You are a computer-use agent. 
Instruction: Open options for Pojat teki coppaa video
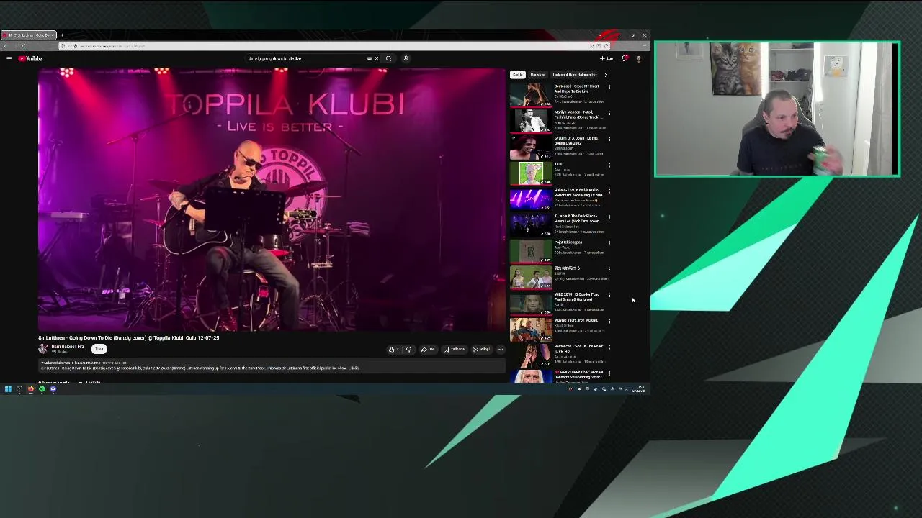point(609,243)
